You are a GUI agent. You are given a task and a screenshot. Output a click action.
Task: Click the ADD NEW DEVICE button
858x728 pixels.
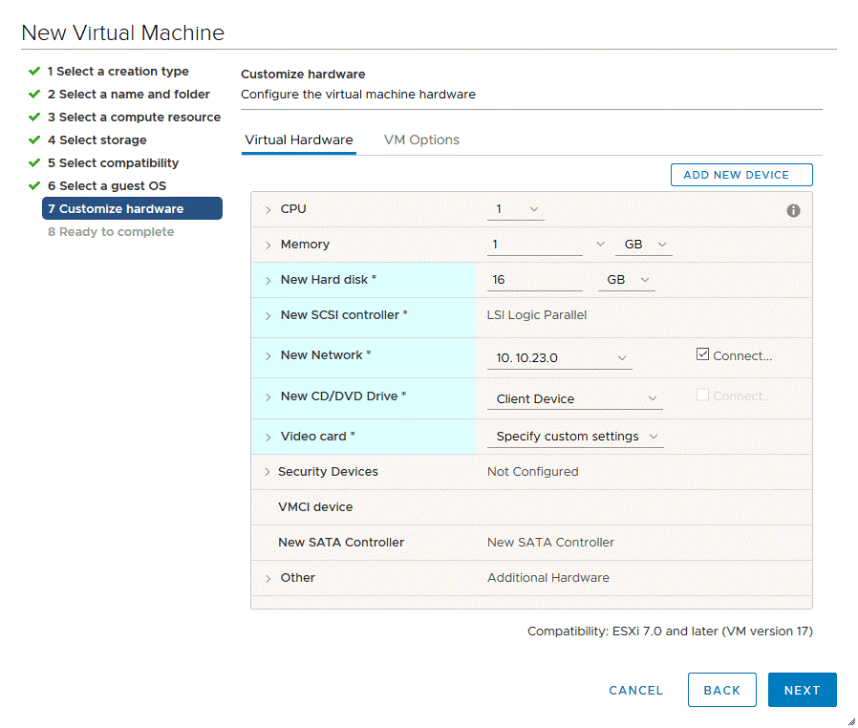click(x=741, y=175)
